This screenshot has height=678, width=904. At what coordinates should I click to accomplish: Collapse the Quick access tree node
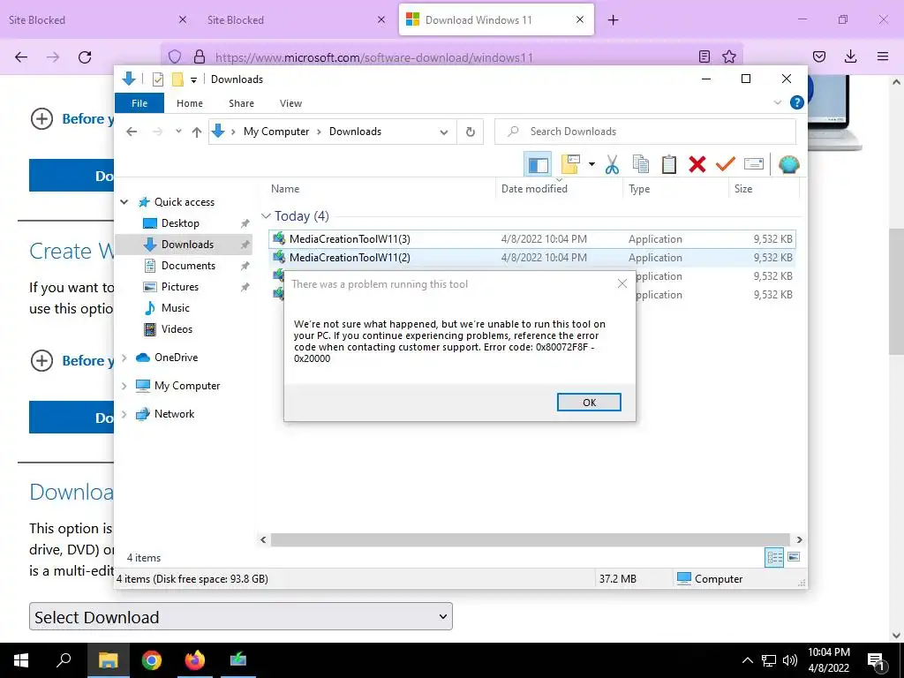pos(124,202)
